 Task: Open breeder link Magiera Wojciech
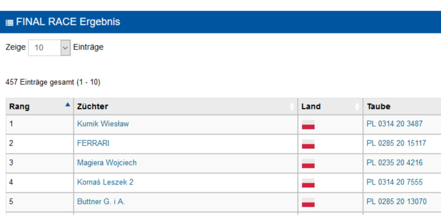point(107,163)
